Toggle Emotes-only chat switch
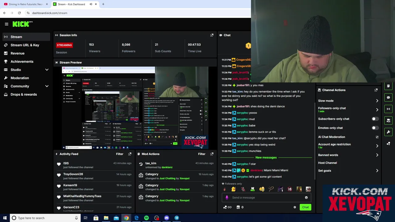Viewport: 395px width, 222px height. 375,128
